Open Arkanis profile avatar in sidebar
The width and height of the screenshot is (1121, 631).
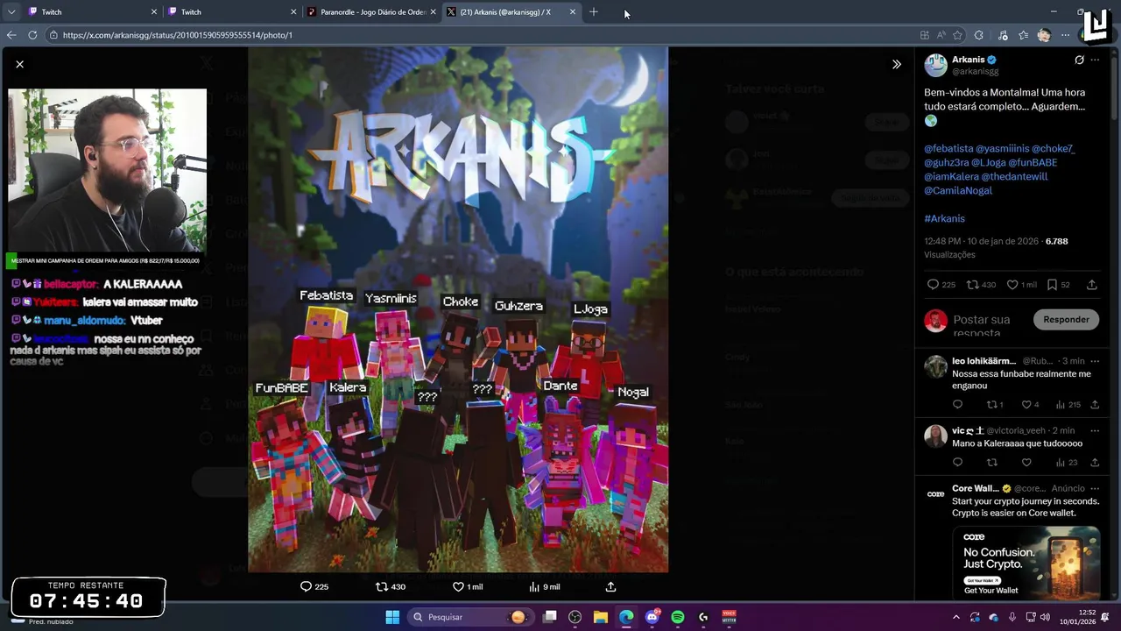[935, 65]
